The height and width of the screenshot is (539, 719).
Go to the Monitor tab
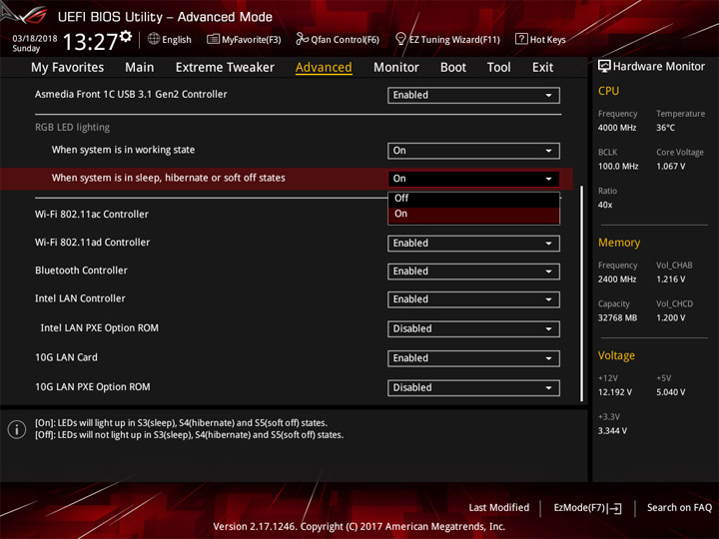tap(395, 68)
